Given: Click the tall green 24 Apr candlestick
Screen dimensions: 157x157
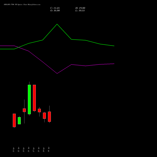Looking at the screenshot, I should click(x=29, y=100).
